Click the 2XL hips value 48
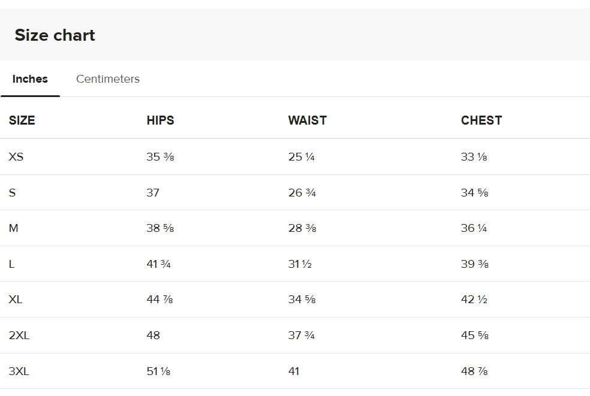 [153, 335]
